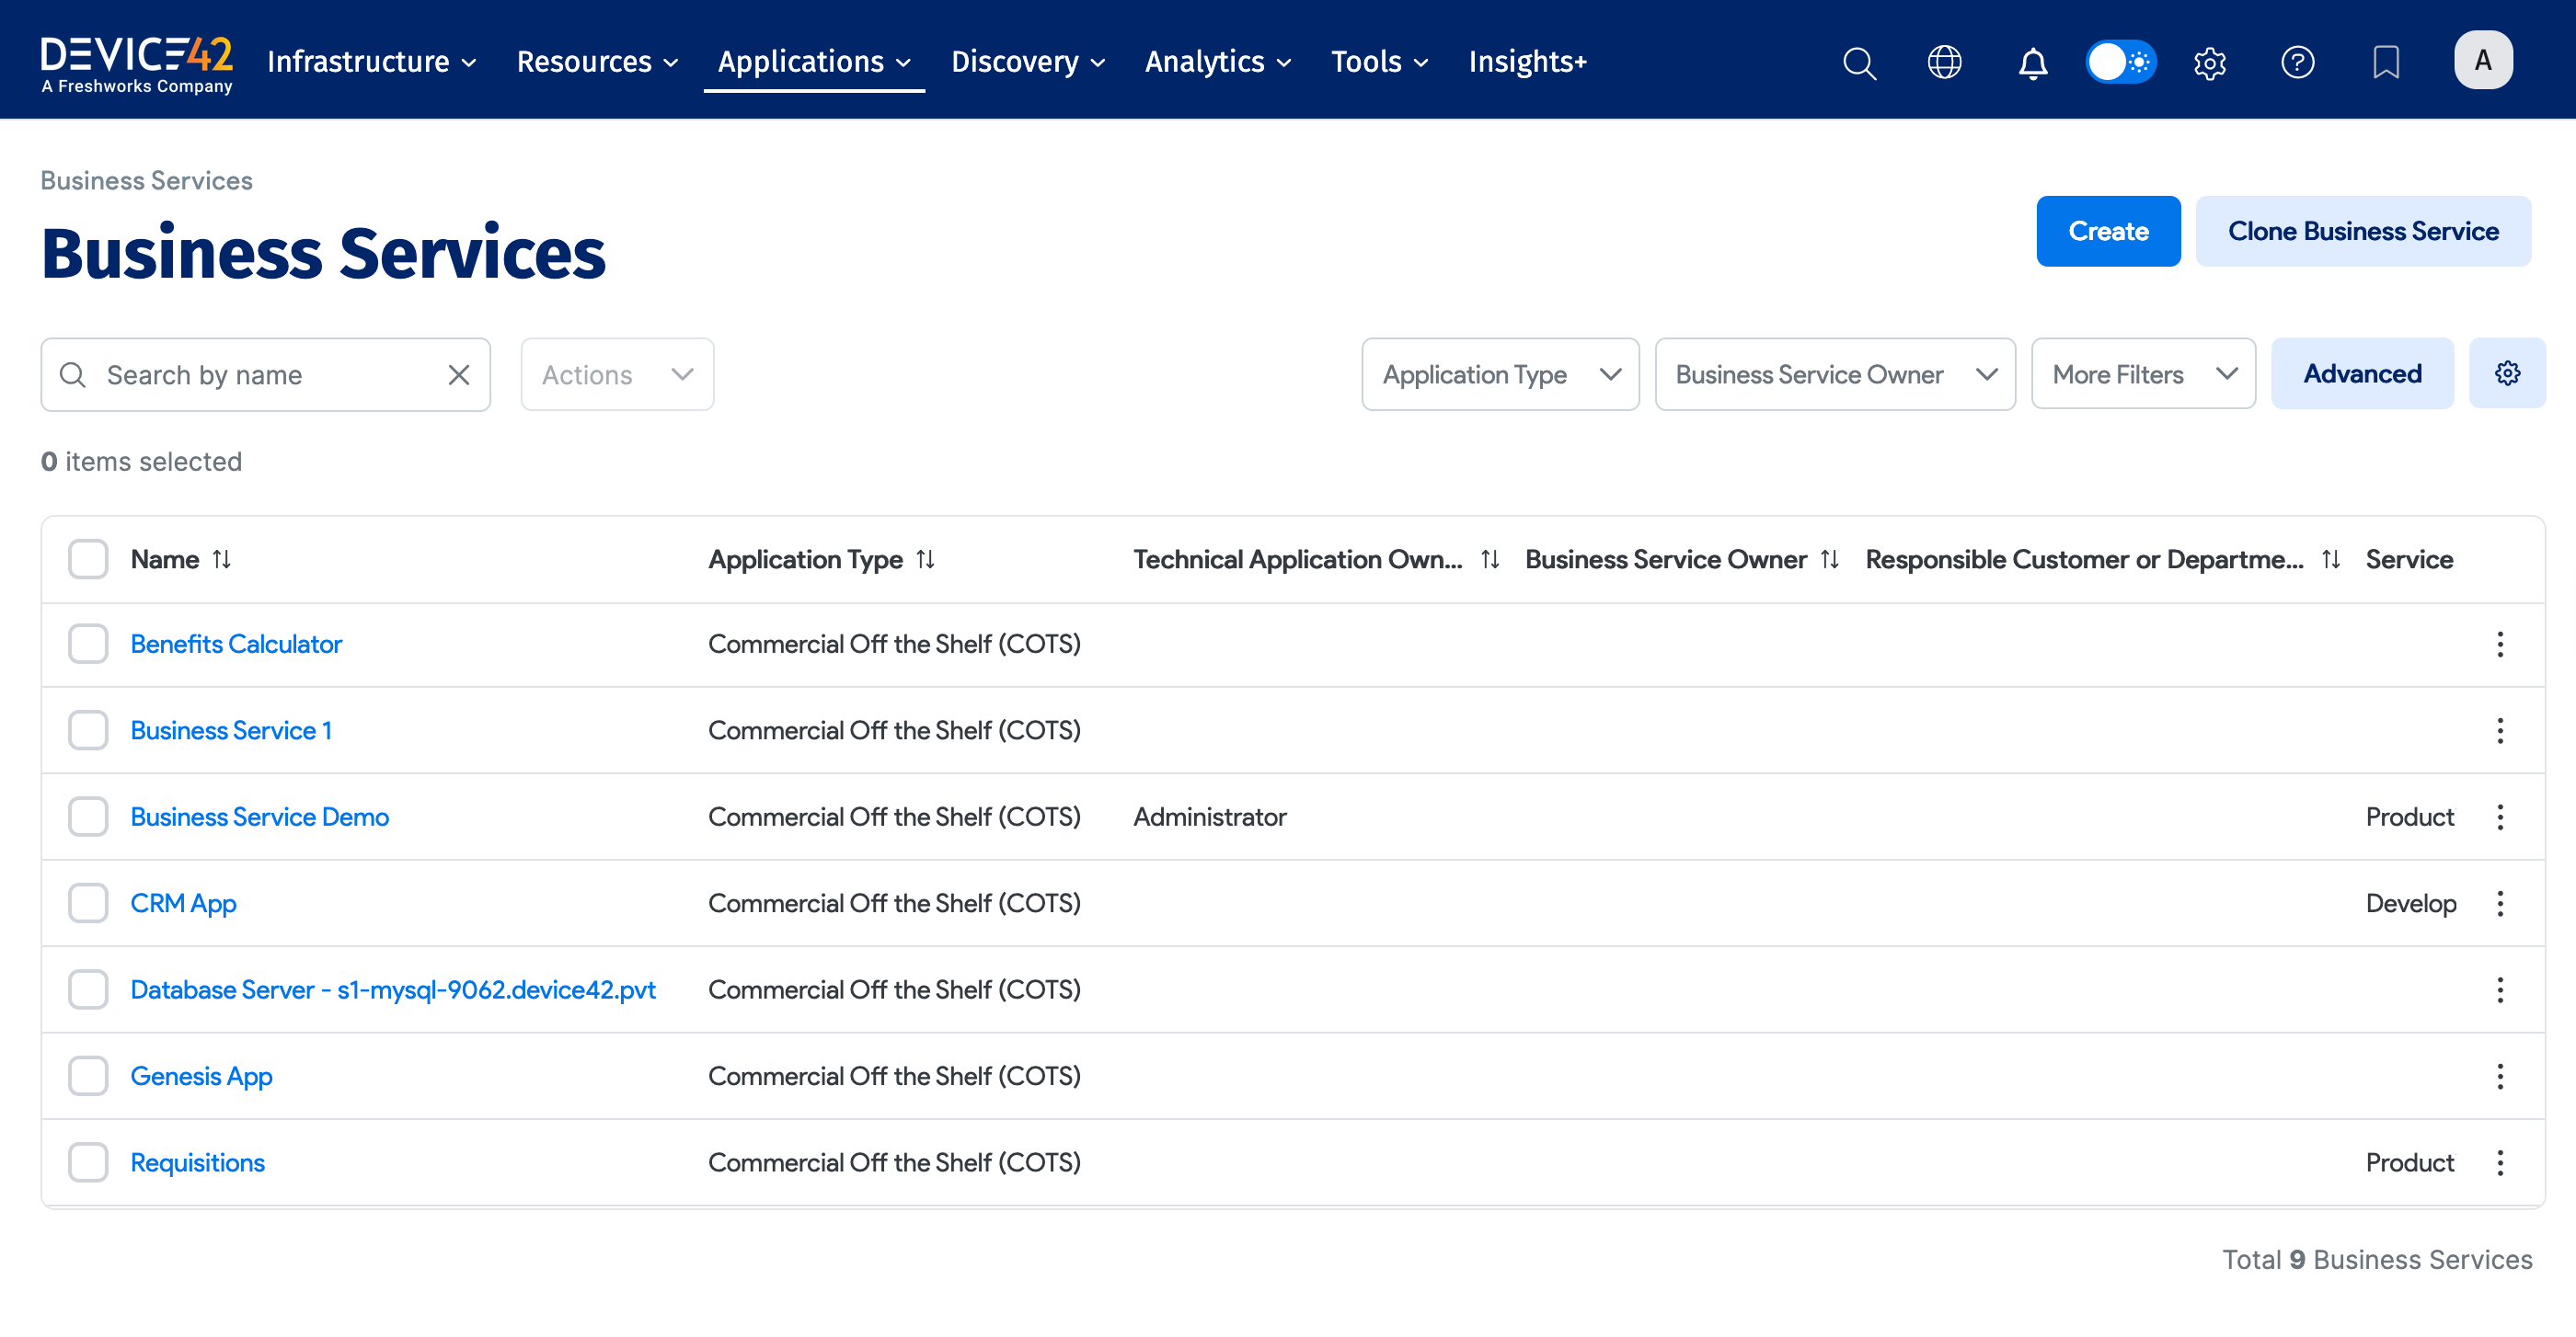This screenshot has height=1337, width=2576.
Task: Clear the search field with the X
Action: pos(459,375)
